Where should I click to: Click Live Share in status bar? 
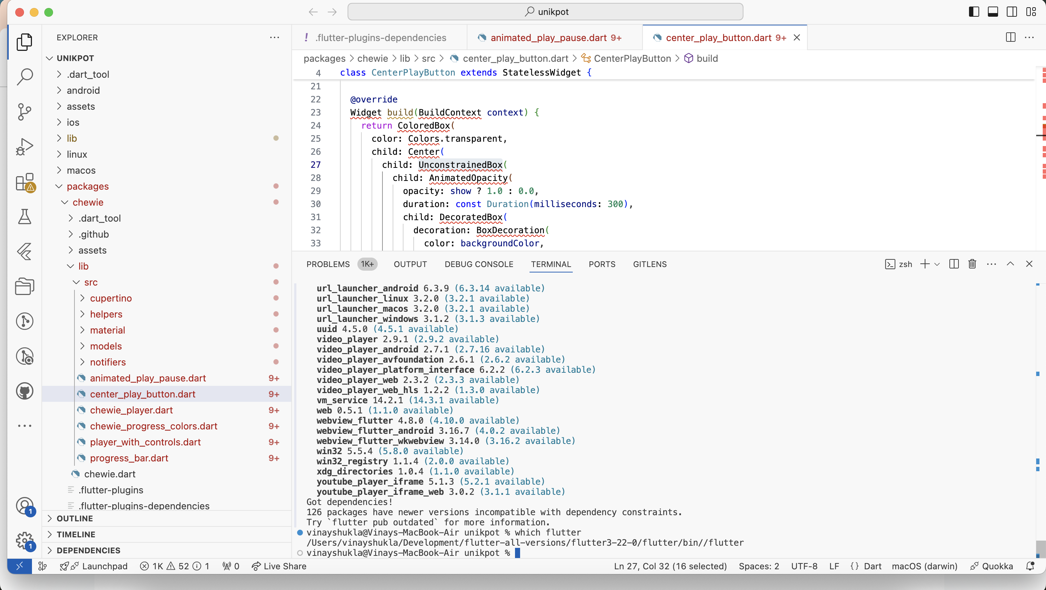(279, 566)
